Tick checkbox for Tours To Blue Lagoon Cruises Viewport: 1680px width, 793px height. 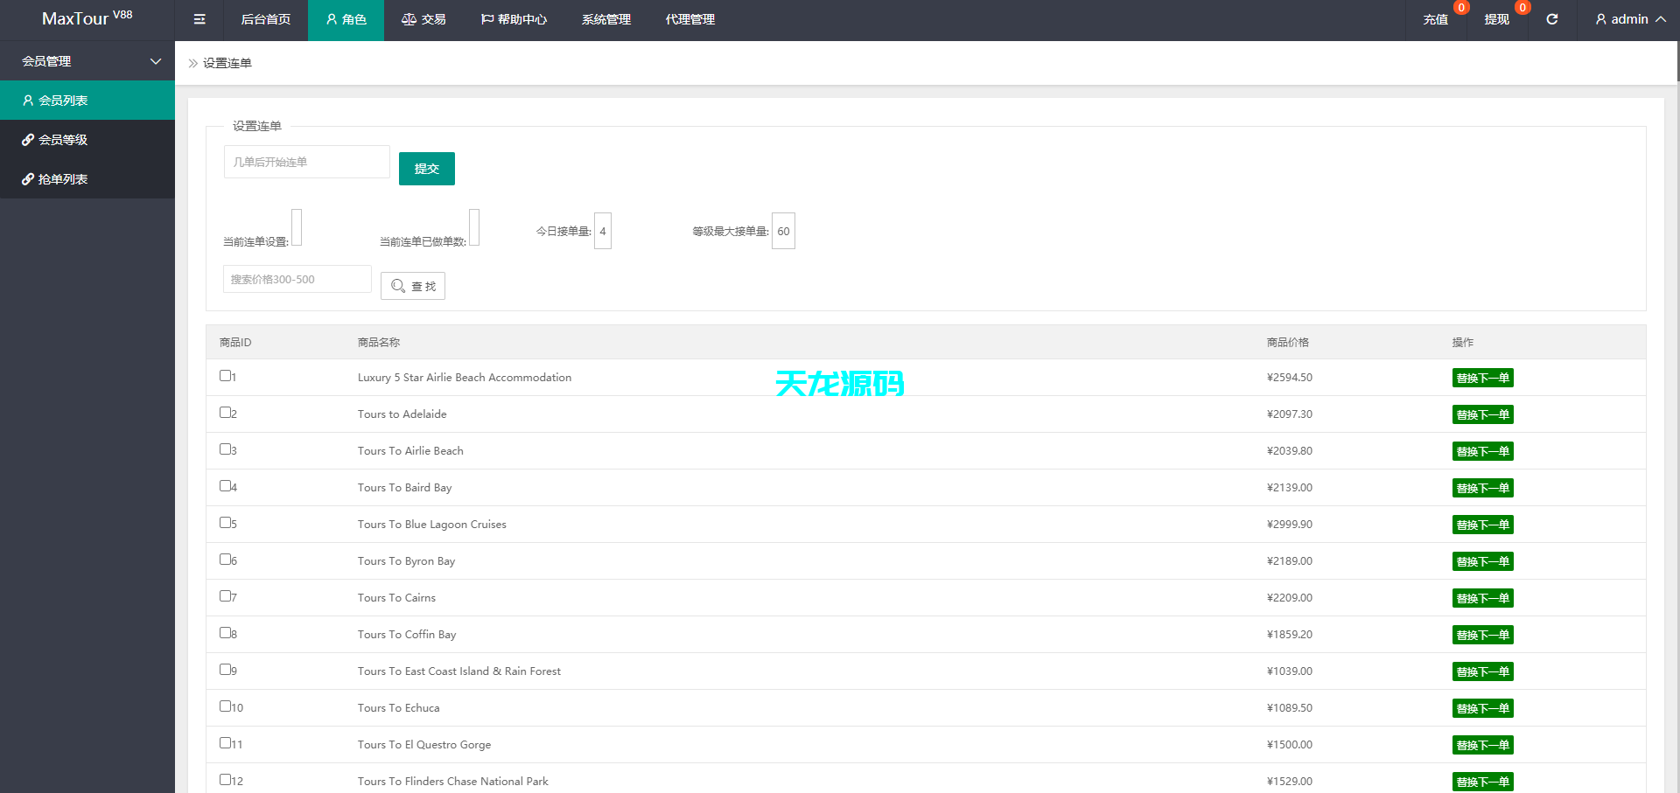tap(225, 523)
